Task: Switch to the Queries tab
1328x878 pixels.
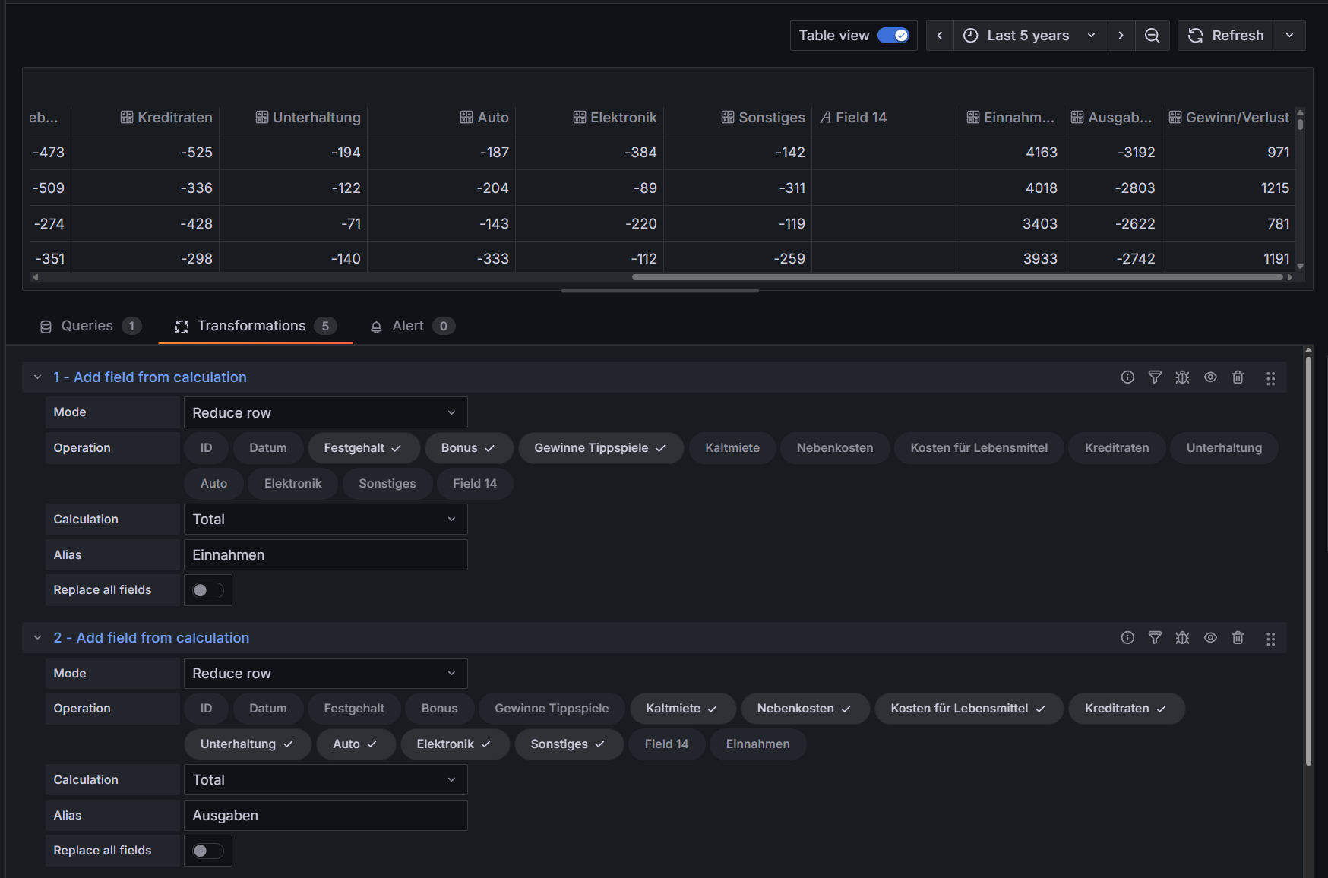Action: click(87, 326)
